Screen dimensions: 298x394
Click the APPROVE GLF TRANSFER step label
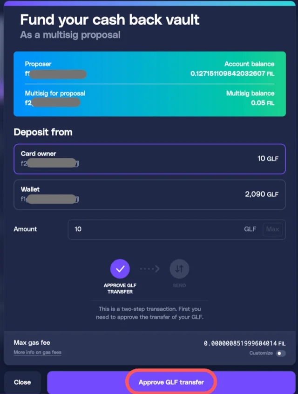(120, 288)
